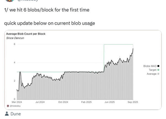Screen dimensions: 166x119
Task: Select the Feb 2025 axis label
Action: click(x=87, y=102)
